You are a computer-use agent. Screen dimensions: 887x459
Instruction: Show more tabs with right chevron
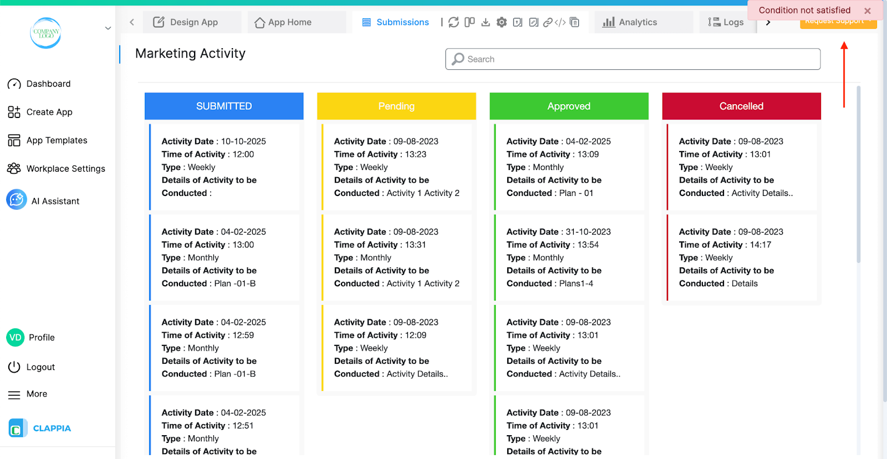coord(768,23)
